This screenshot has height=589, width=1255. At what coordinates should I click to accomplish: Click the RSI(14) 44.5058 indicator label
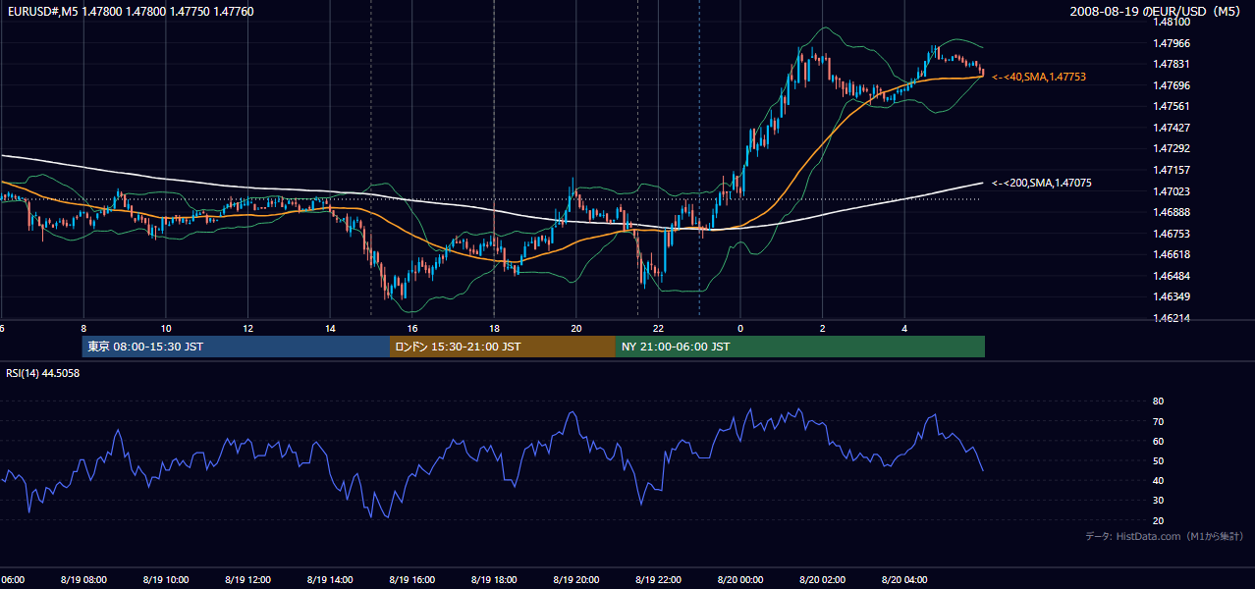(x=42, y=373)
